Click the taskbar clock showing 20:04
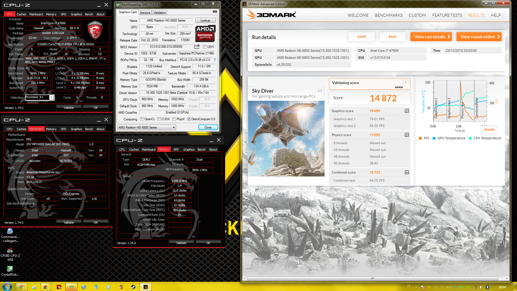This screenshot has width=517, height=291. [502, 287]
